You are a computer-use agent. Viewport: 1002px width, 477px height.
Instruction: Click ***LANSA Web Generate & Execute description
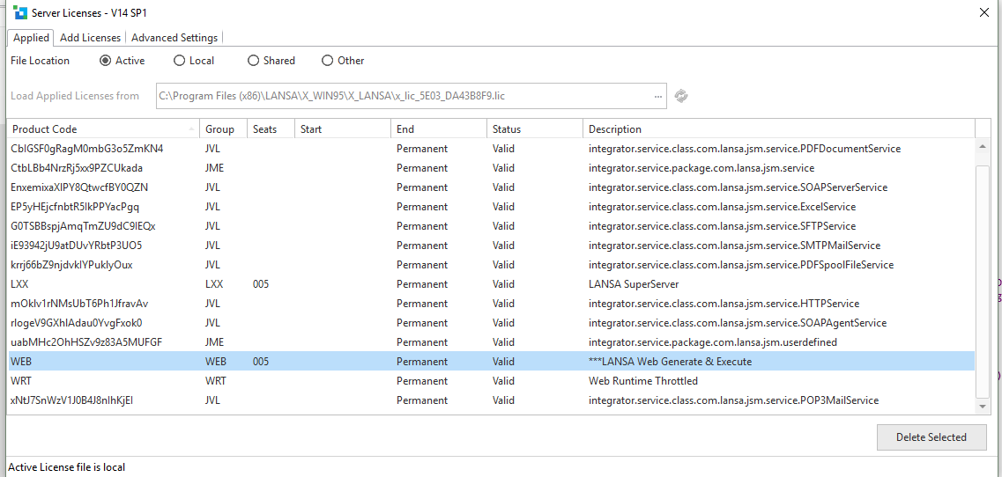click(x=670, y=362)
